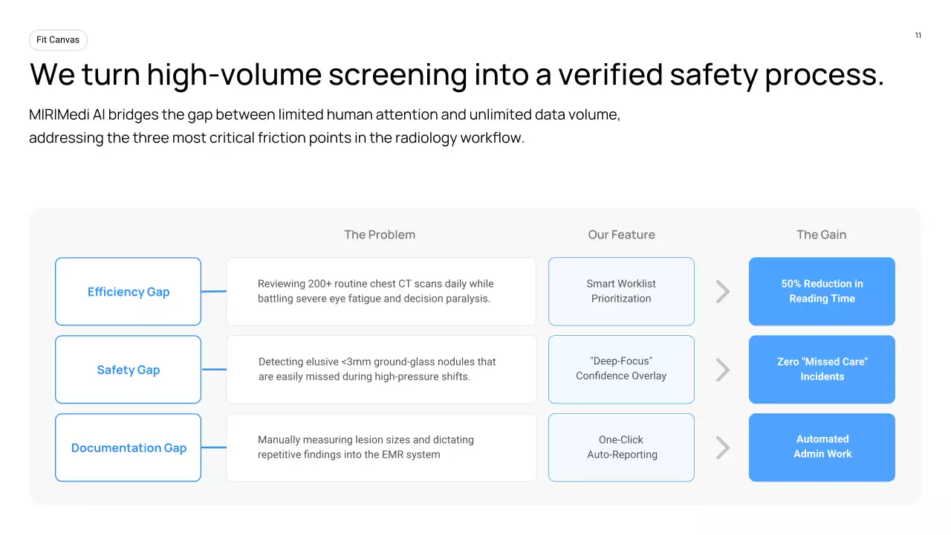Screen dimensions: 951x535
Task: Click the Fit Canvas button
Action: [58, 40]
